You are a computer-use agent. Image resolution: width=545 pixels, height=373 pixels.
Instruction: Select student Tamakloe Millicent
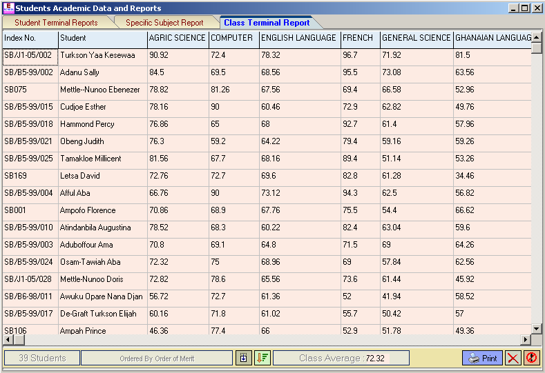pyautogui.click(x=102, y=161)
